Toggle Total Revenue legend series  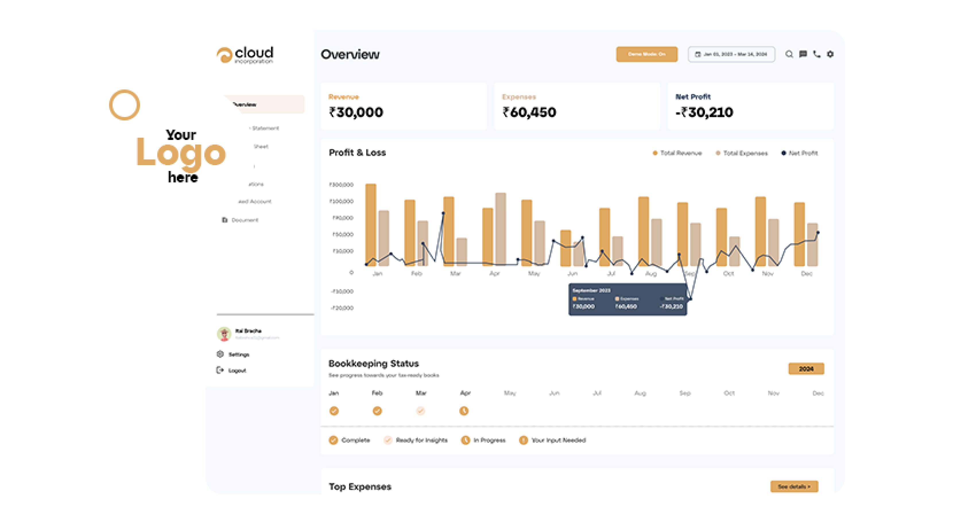pyautogui.click(x=677, y=153)
